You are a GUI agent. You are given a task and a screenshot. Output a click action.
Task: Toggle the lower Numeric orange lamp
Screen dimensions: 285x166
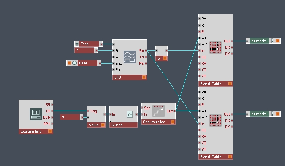pyautogui.click(x=277, y=114)
